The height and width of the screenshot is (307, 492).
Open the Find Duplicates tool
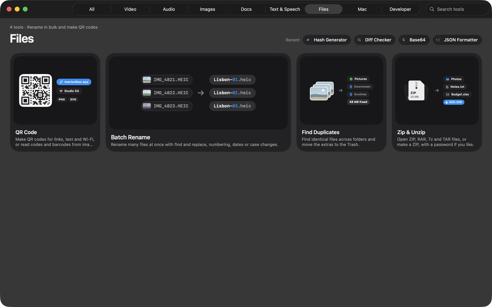[341, 102]
